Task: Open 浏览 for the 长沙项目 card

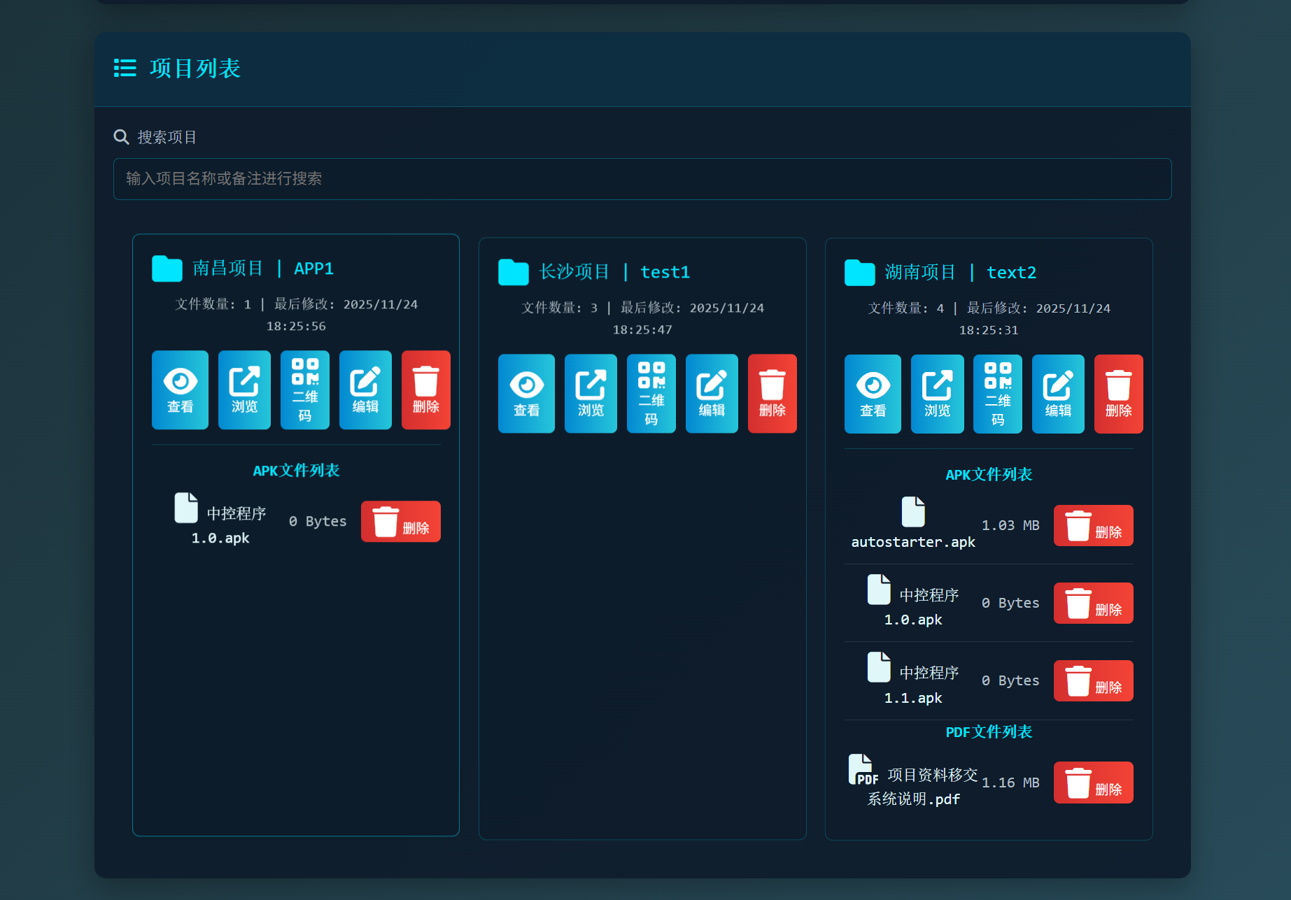Action: pyautogui.click(x=591, y=393)
